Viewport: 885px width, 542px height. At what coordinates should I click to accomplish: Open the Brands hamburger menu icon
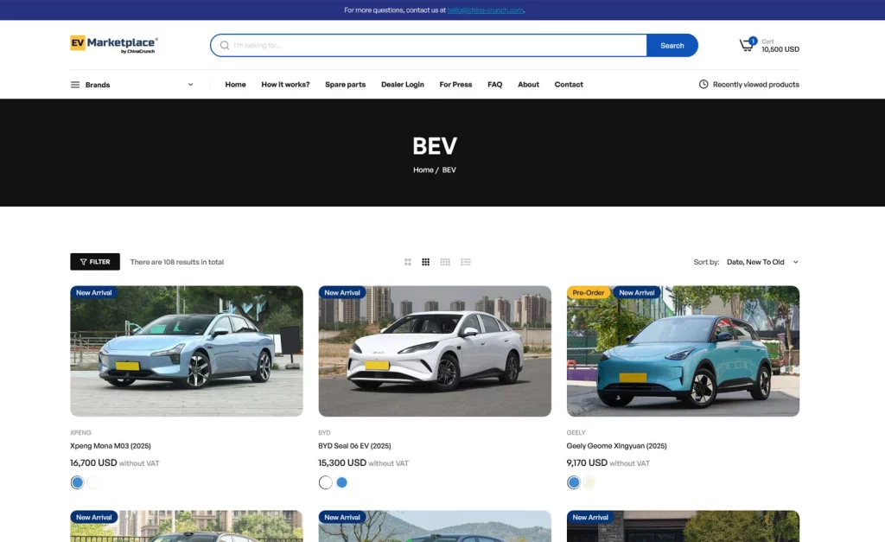75,85
